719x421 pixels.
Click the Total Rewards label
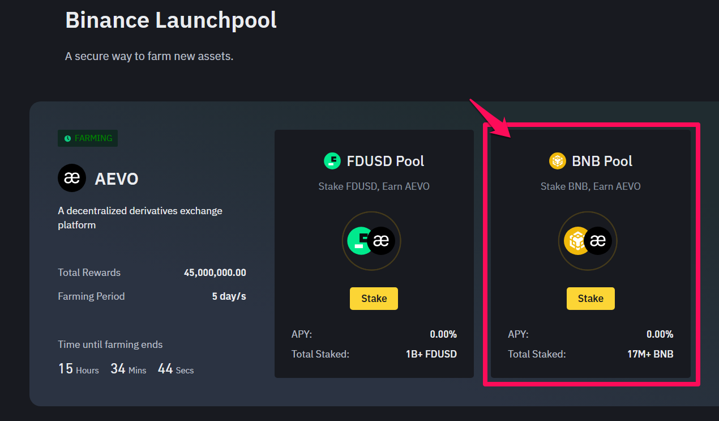point(89,273)
